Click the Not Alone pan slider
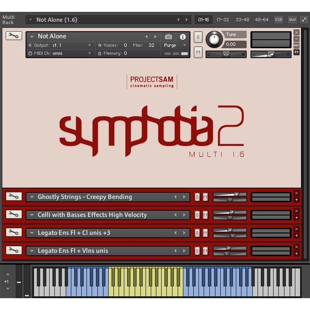The width and height of the screenshot is (310, 310). [x=226, y=54]
